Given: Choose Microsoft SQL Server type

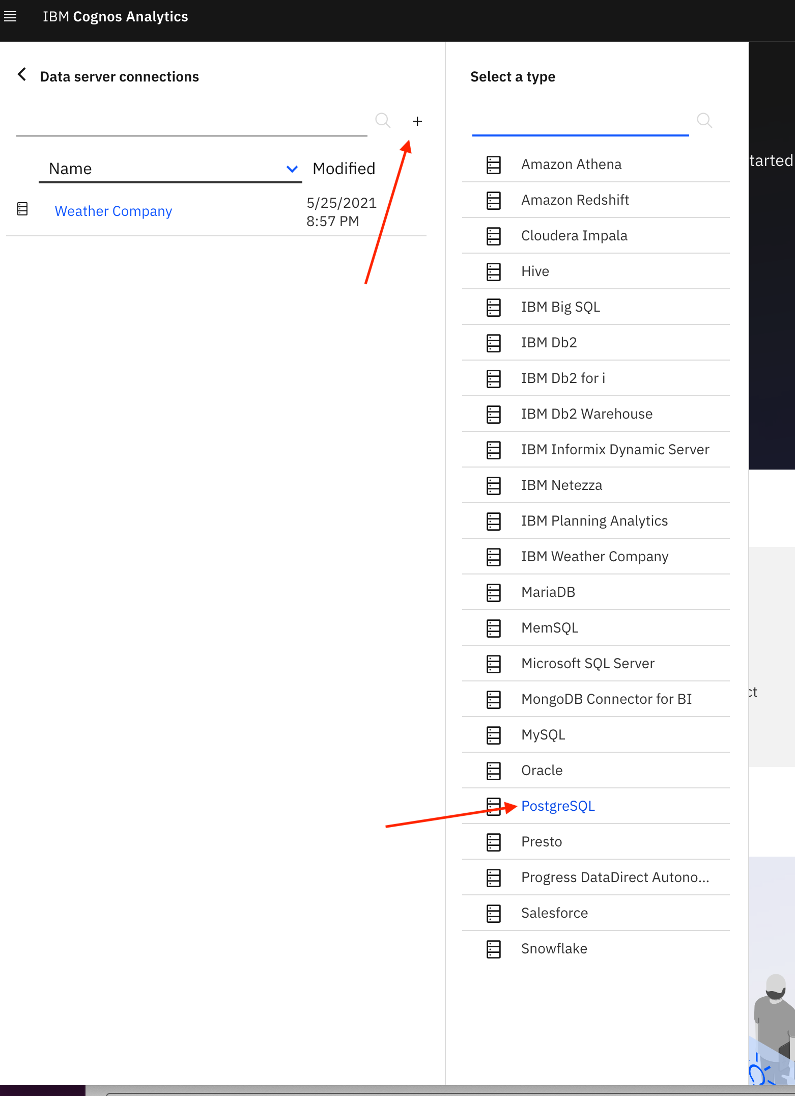Looking at the screenshot, I should tap(596, 664).
